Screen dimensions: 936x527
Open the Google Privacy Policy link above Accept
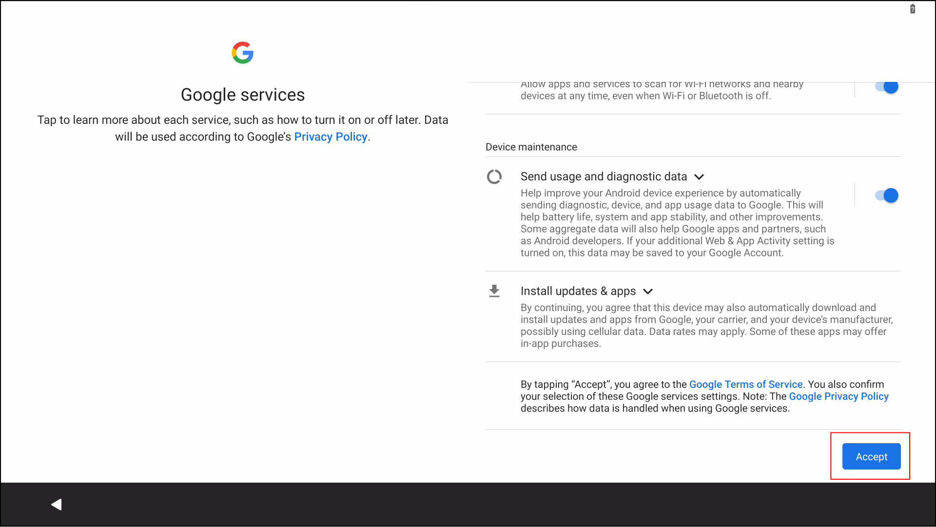tap(838, 396)
